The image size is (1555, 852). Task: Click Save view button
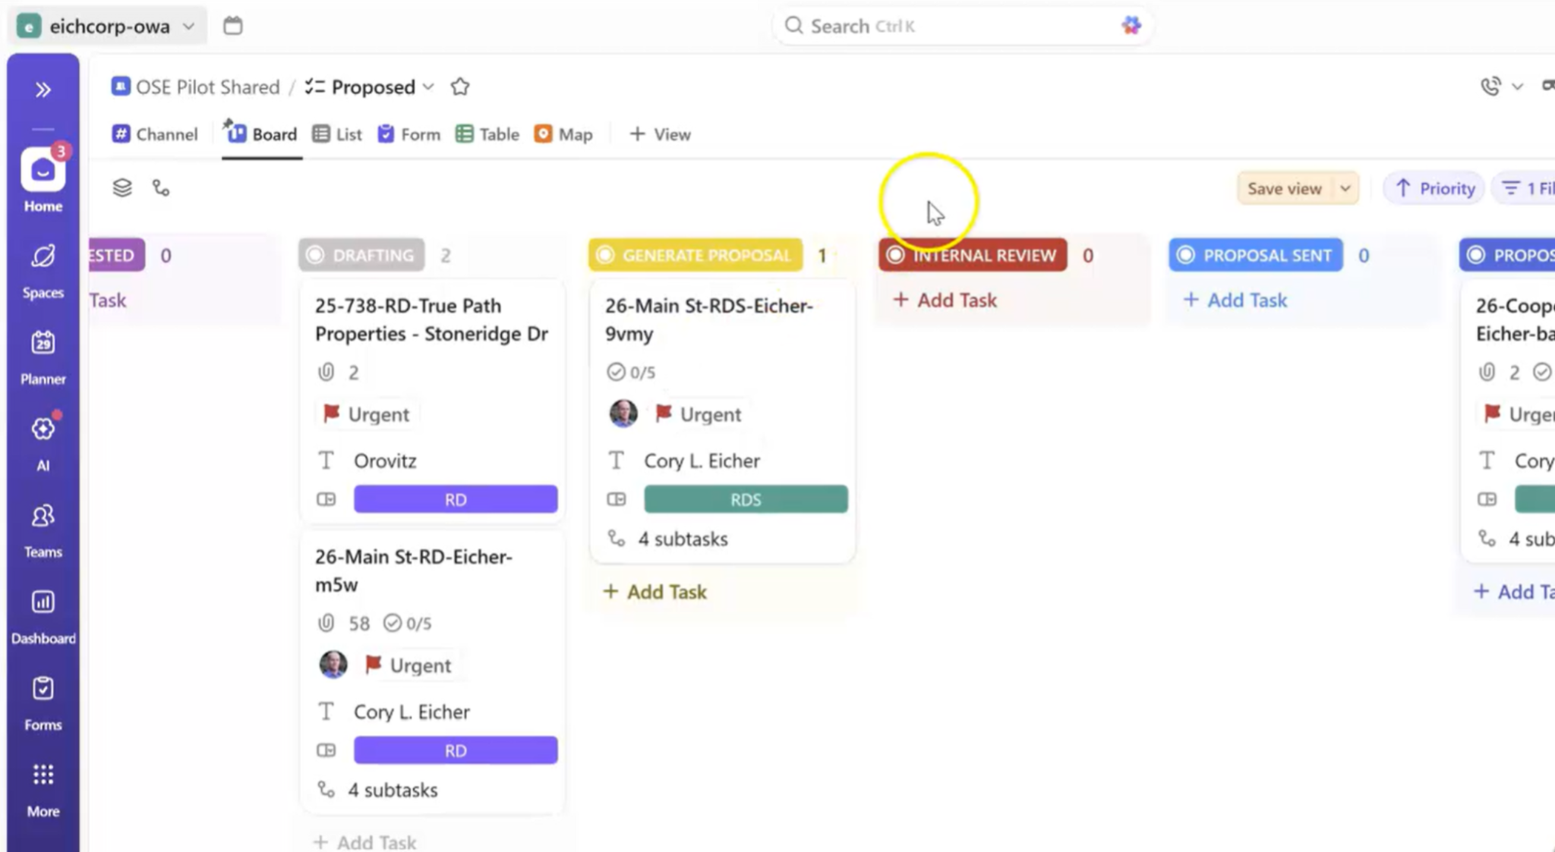1285,188
